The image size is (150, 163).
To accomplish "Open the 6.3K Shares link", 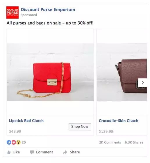I will point(134,142).
